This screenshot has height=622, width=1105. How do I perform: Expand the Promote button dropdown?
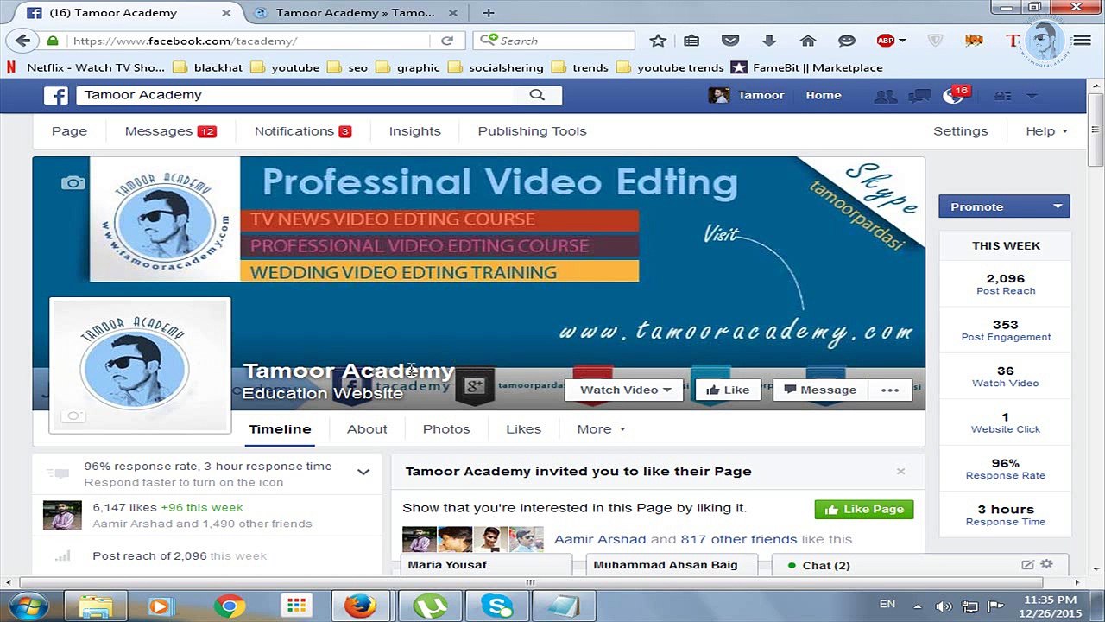(1058, 206)
